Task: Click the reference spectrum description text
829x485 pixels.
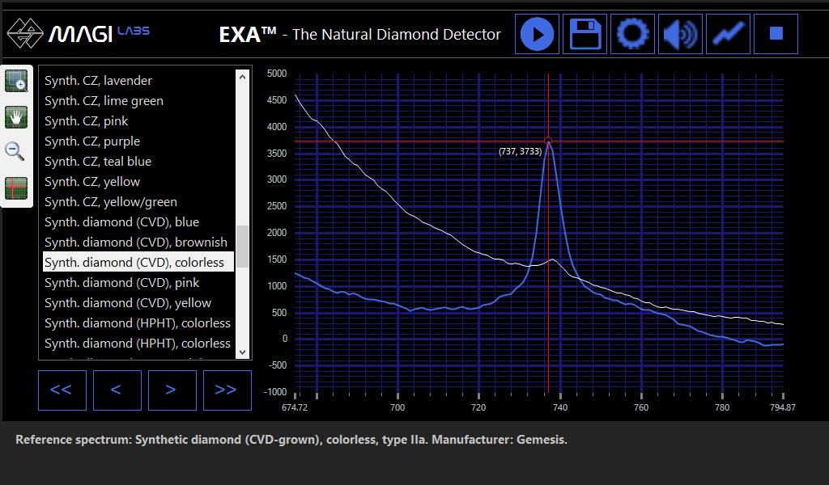Action: (291, 440)
